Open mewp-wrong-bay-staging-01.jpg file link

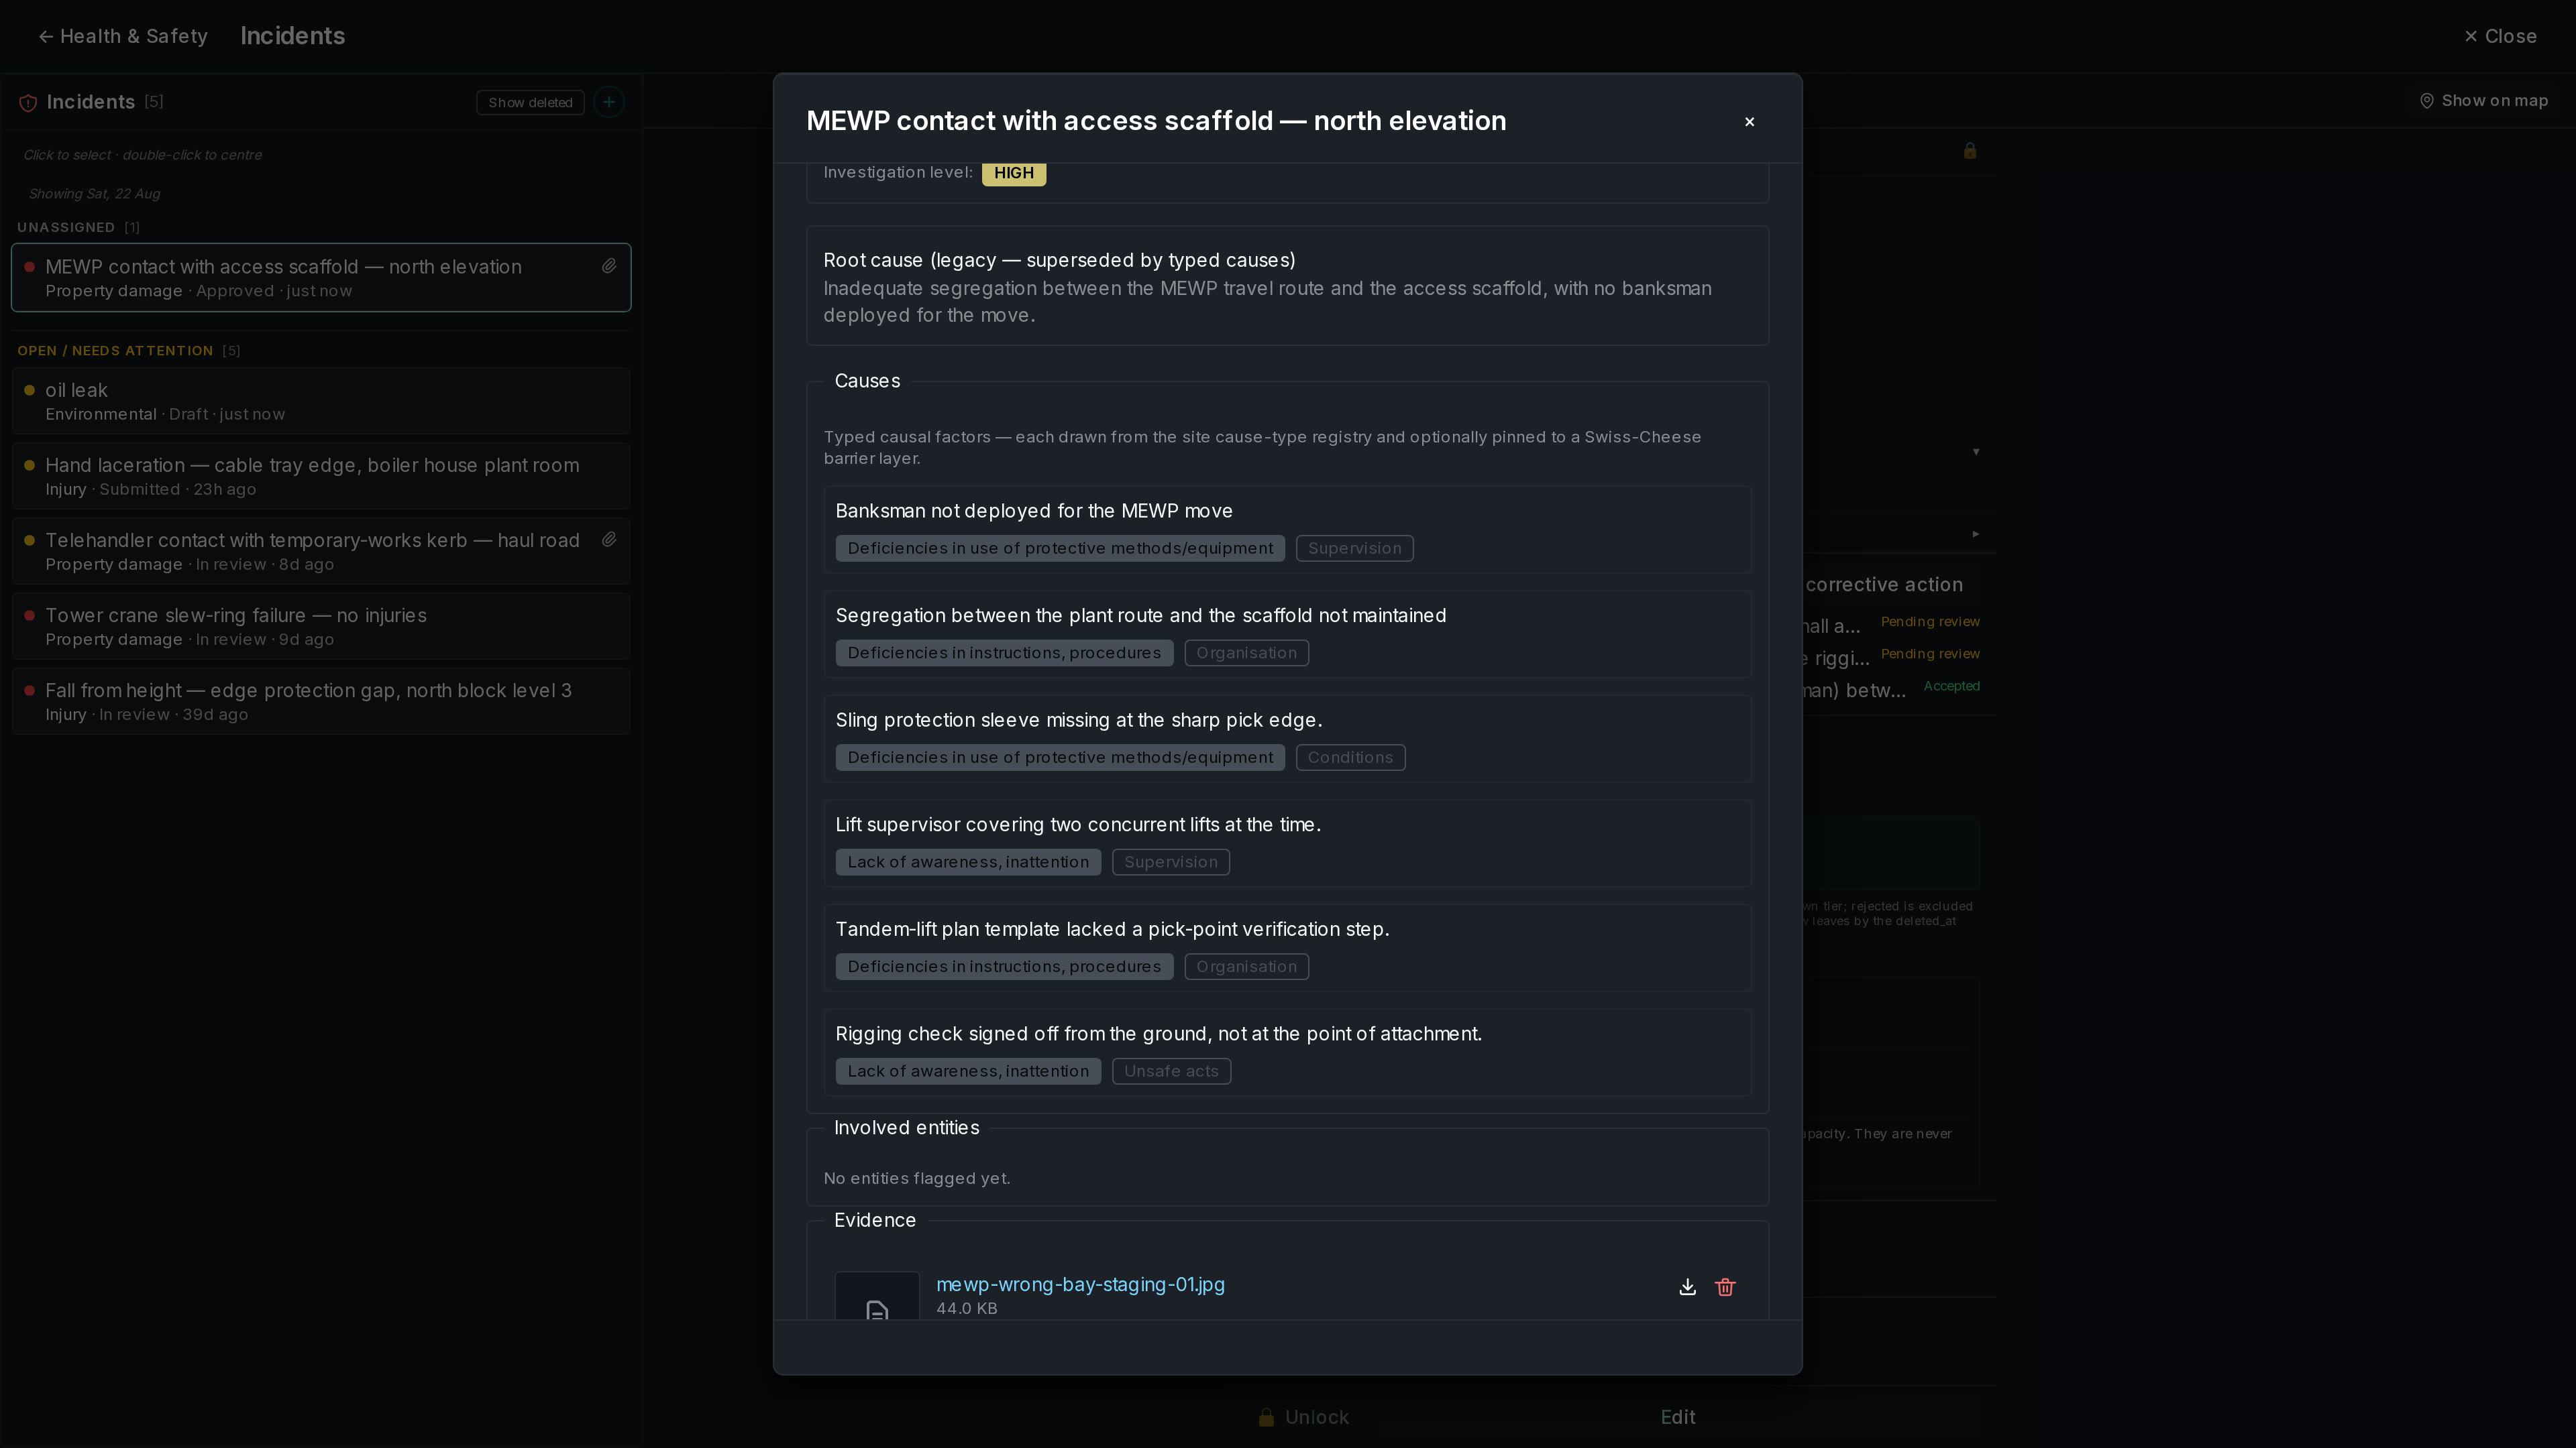click(x=1080, y=1284)
